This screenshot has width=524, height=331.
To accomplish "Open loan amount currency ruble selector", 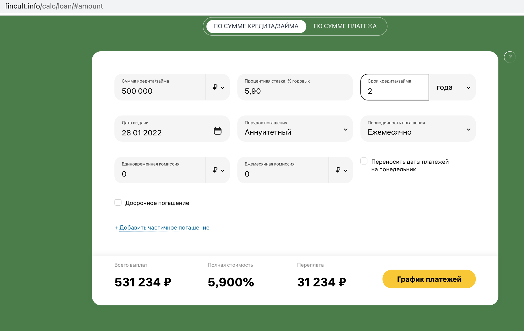I will pos(218,87).
